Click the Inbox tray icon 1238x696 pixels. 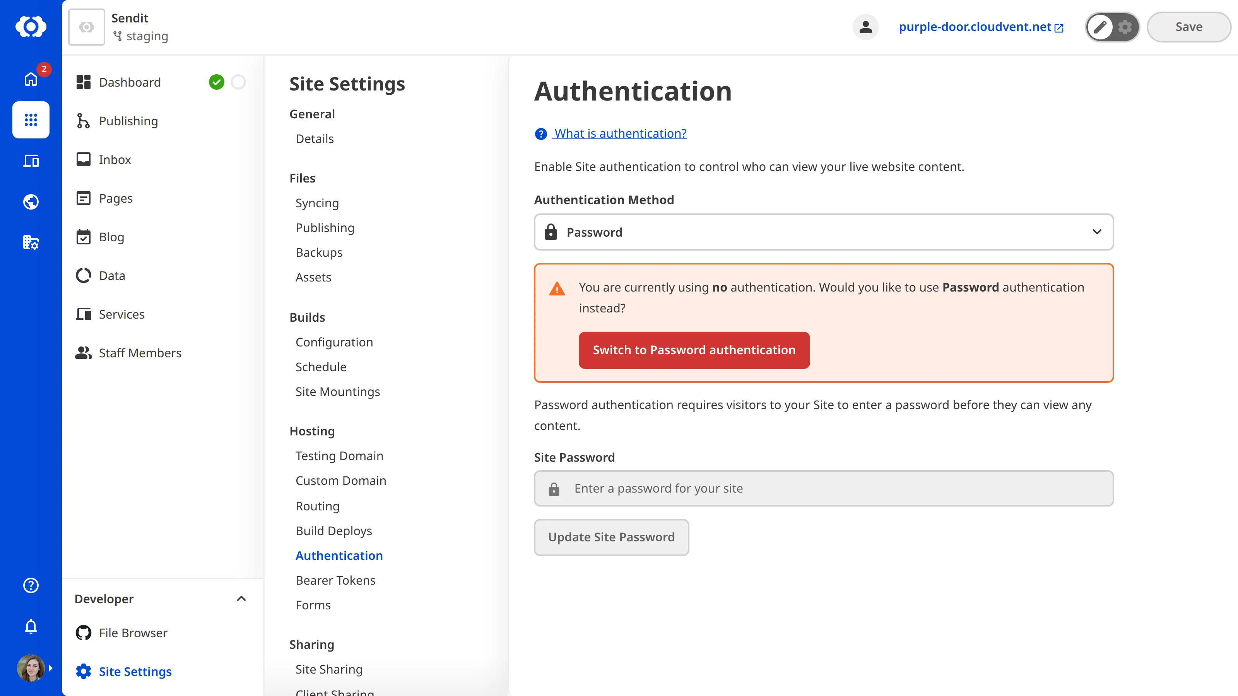coord(84,159)
